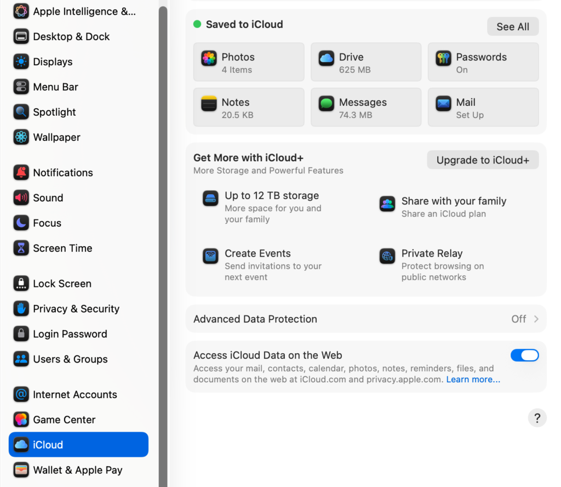The height and width of the screenshot is (487, 561).
Task: Click the help question mark button
Action: point(537,417)
